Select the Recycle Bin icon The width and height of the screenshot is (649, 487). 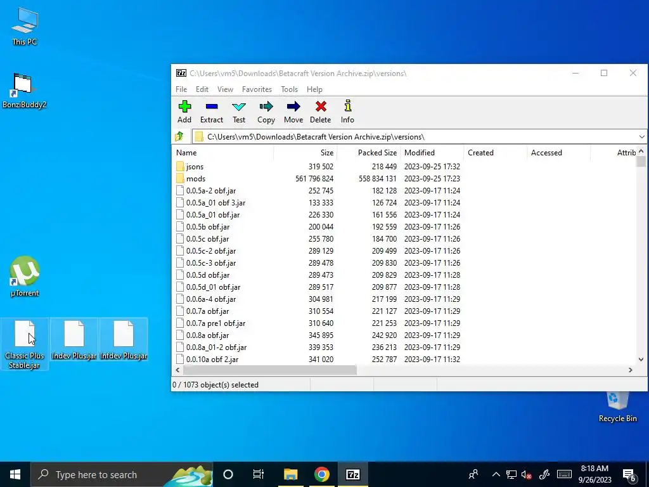[617, 407]
